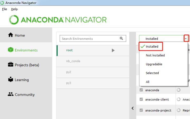Viewport: 190px width, 119px height.
Task: Choose All filter option
Action: (163, 82)
